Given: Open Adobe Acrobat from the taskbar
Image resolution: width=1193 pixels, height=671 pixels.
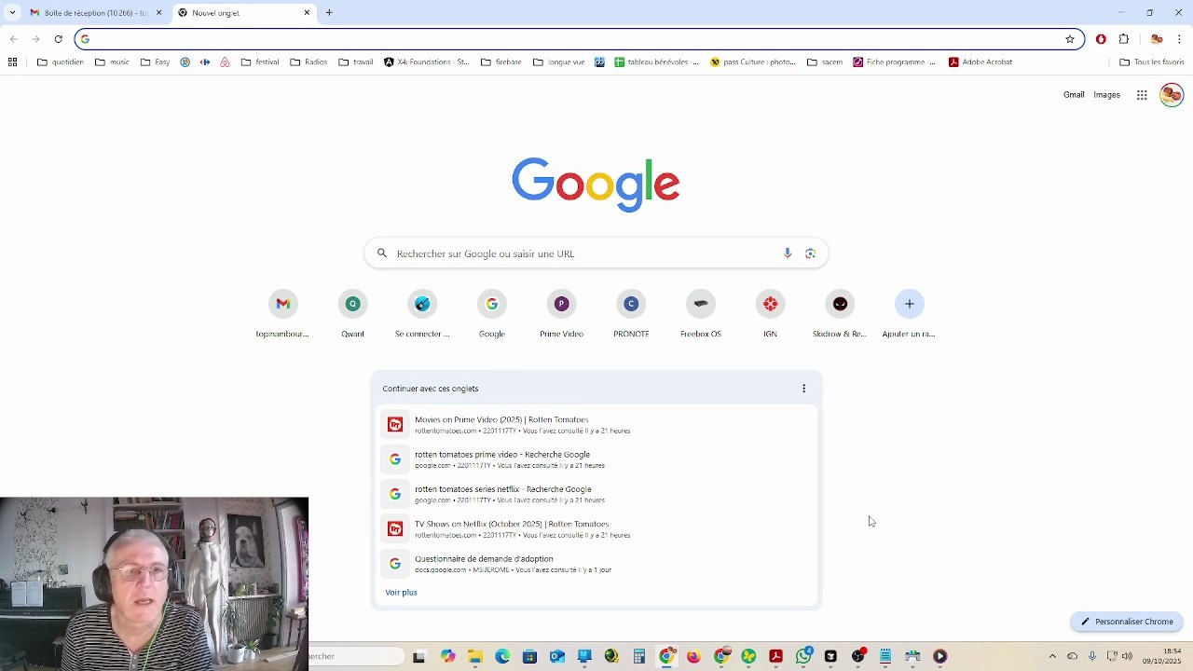Looking at the screenshot, I should (775, 656).
